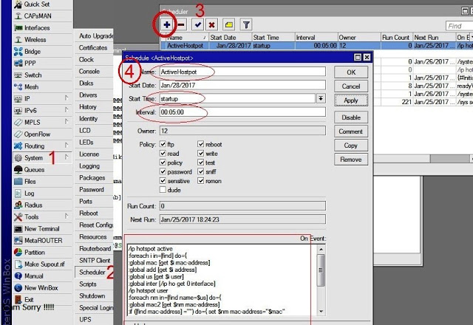473x325 pixels.
Task: Enable the dude policy checkbox
Action: [x=163, y=189]
